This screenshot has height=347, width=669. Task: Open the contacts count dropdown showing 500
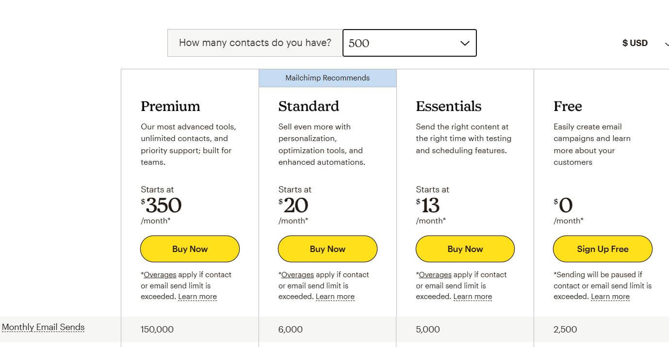point(409,43)
